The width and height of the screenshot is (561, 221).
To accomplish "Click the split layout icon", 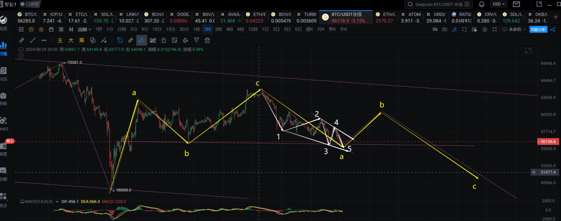I will [x=61, y=29].
